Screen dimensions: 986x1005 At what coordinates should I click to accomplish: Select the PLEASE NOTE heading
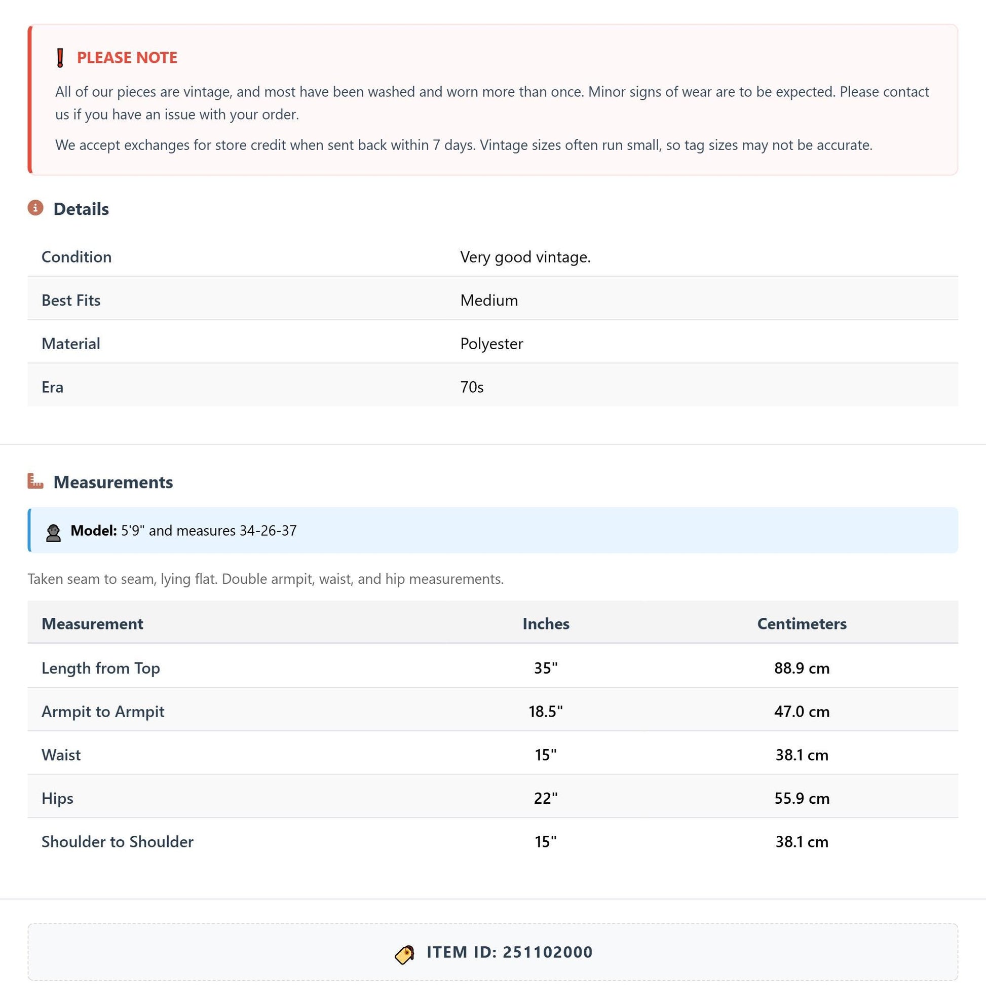pyautogui.click(x=127, y=57)
